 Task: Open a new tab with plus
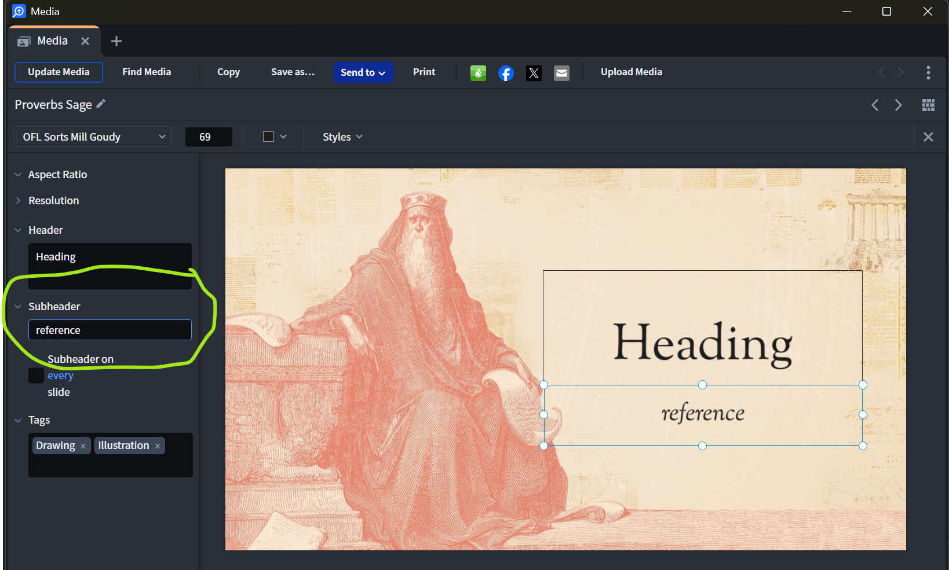pyautogui.click(x=116, y=41)
